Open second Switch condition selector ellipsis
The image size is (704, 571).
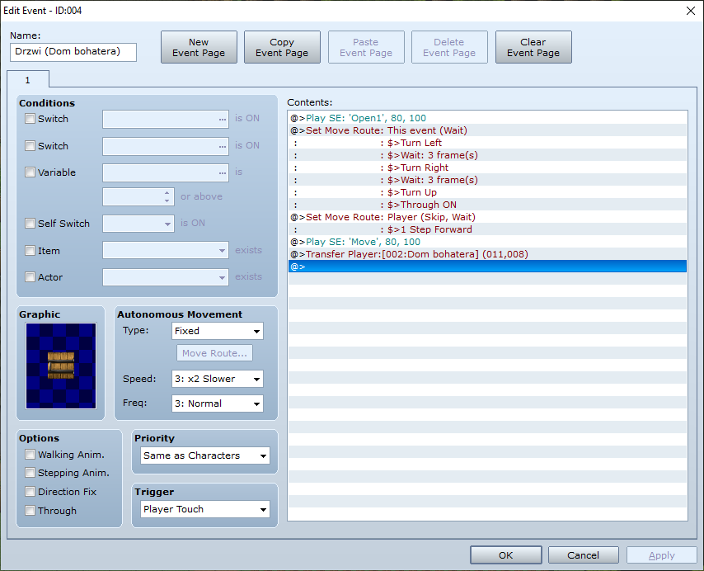(223, 146)
